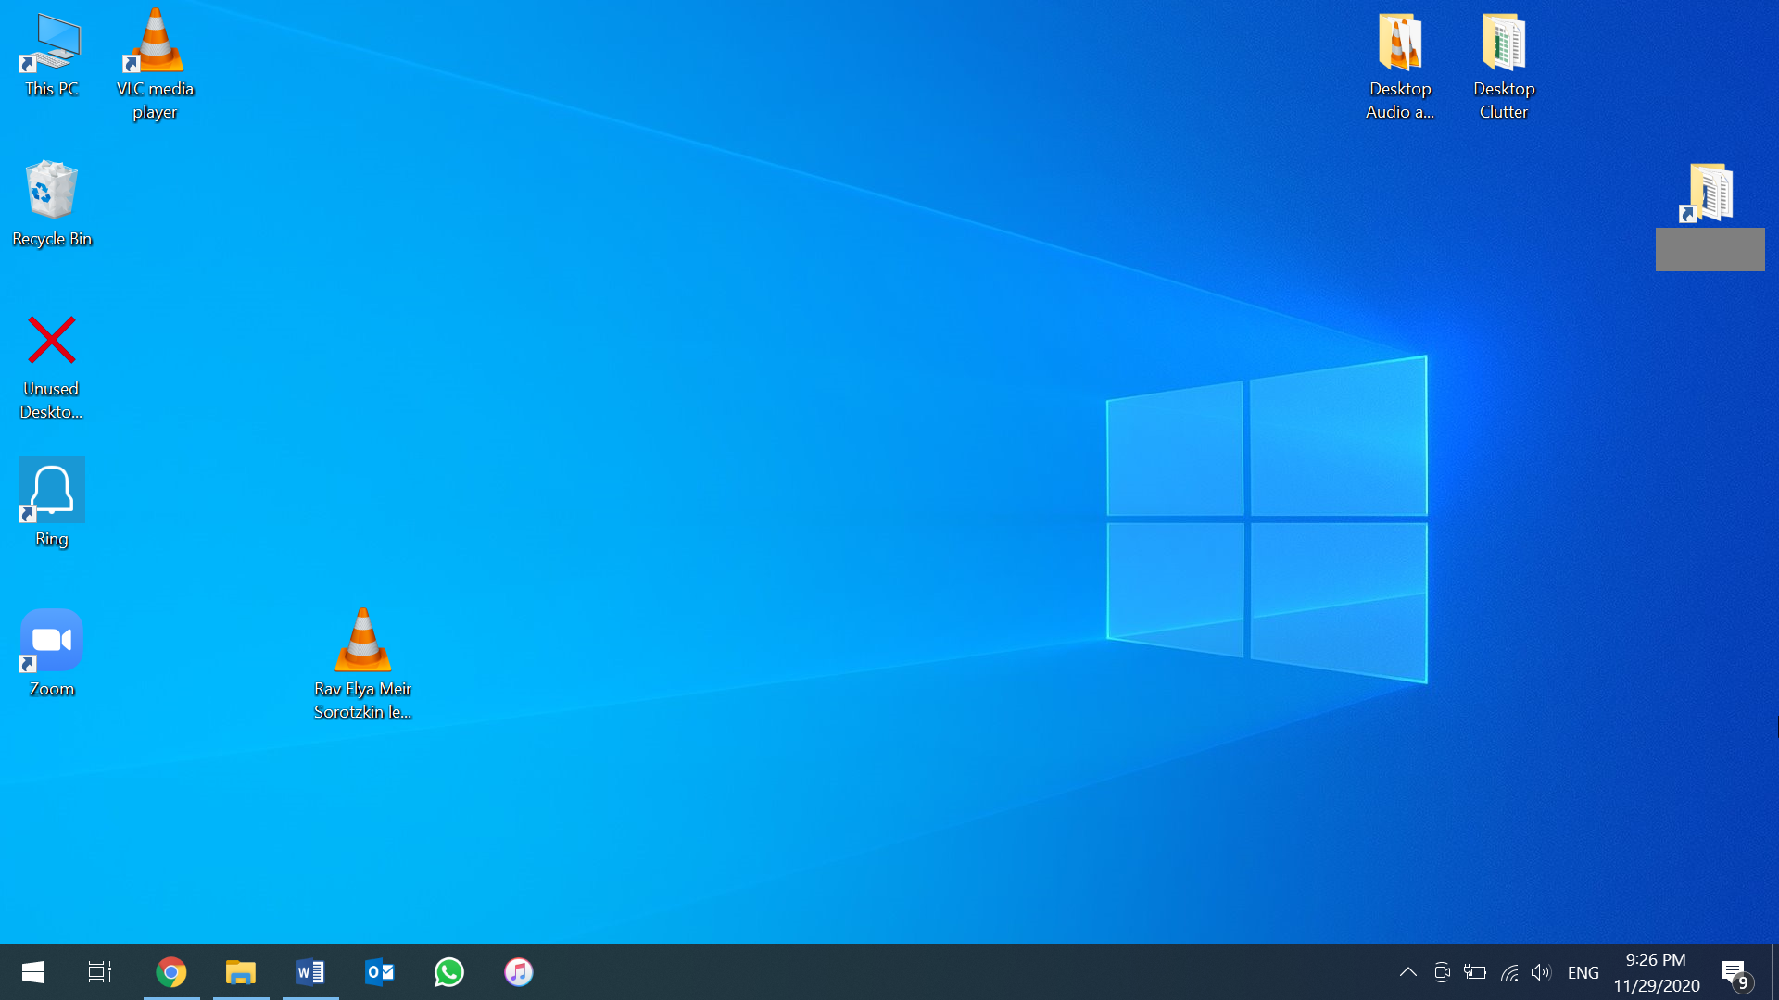Mute audio using the tray speaker icon
1779x1000 pixels.
click(x=1541, y=972)
